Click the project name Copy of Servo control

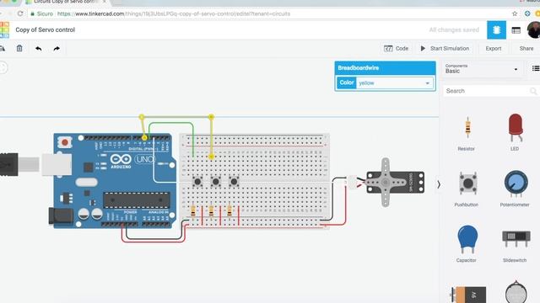coord(45,30)
